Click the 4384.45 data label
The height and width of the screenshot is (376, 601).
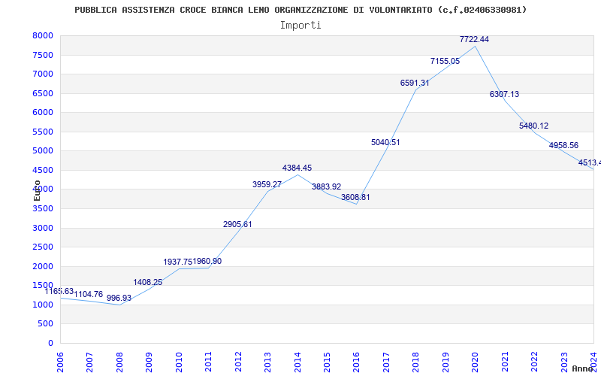pyautogui.click(x=297, y=168)
